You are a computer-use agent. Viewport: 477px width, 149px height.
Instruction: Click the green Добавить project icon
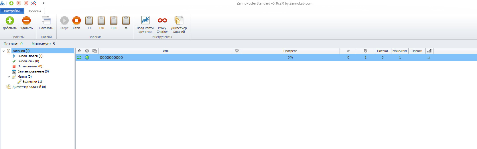click(x=10, y=21)
